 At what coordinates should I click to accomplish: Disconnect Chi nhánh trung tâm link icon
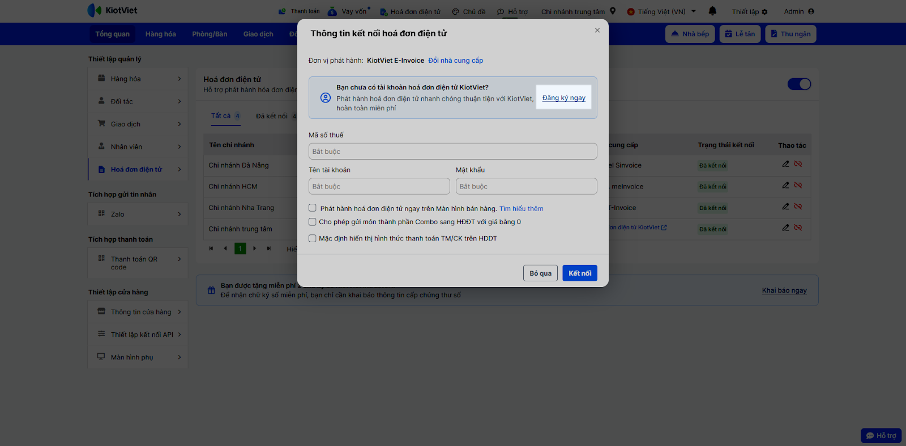point(798,228)
